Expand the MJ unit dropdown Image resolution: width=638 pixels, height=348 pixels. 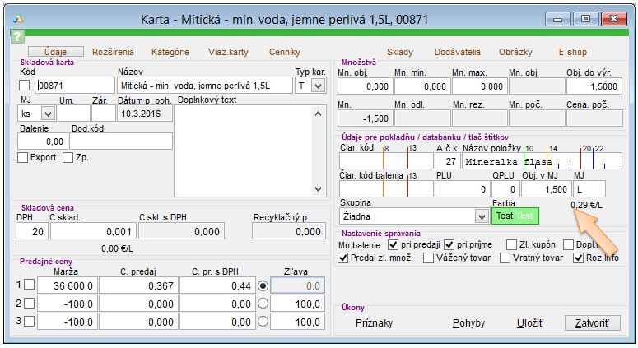click(48, 114)
